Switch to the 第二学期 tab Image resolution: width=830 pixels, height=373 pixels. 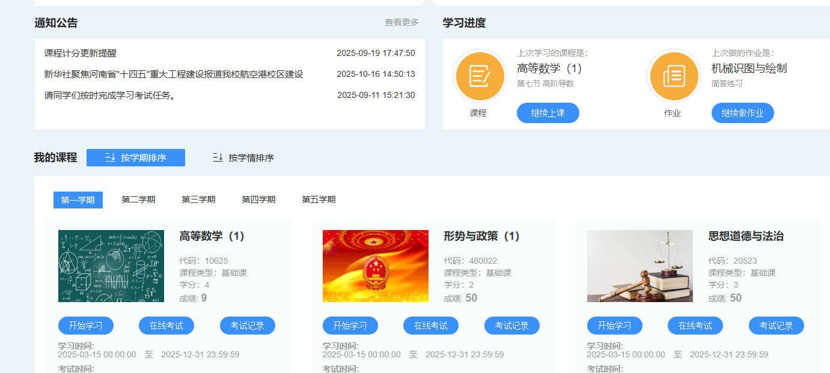(x=138, y=200)
